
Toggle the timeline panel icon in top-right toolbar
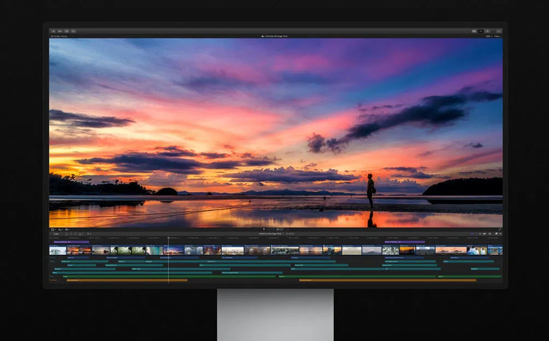481,31
